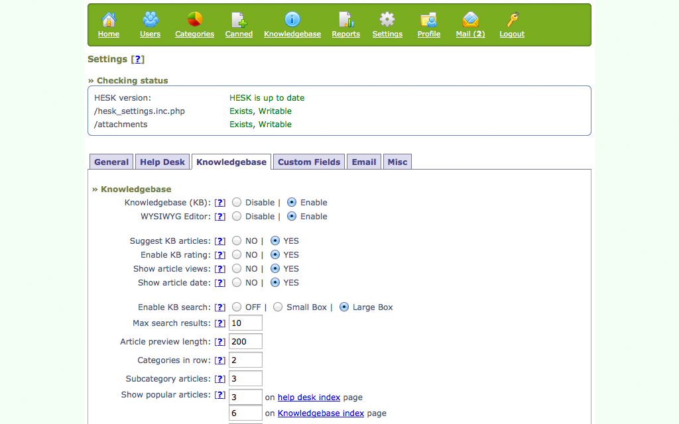Turn Enable KB search OFF
This screenshot has height=424, width=679.
point(237,307)
